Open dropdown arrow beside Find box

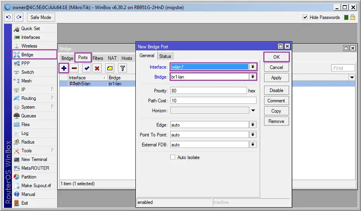pyautogui.click(x=352, y=77)
